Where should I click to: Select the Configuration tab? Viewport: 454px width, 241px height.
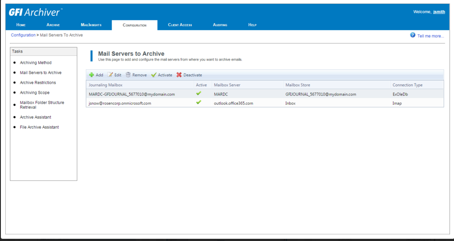pos(135,25)
